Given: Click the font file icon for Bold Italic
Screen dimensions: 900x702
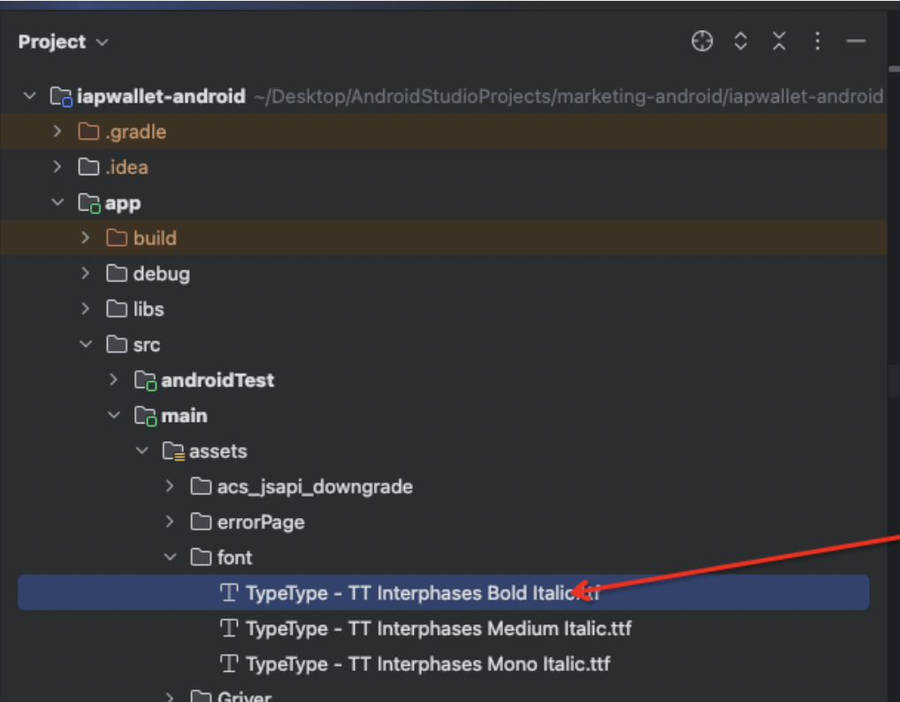Looking at the screenshot, I should (229, 593).
